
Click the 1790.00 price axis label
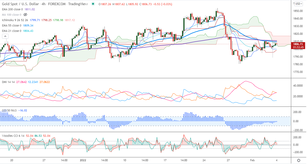pyautogui.click(x=298, y=57)
